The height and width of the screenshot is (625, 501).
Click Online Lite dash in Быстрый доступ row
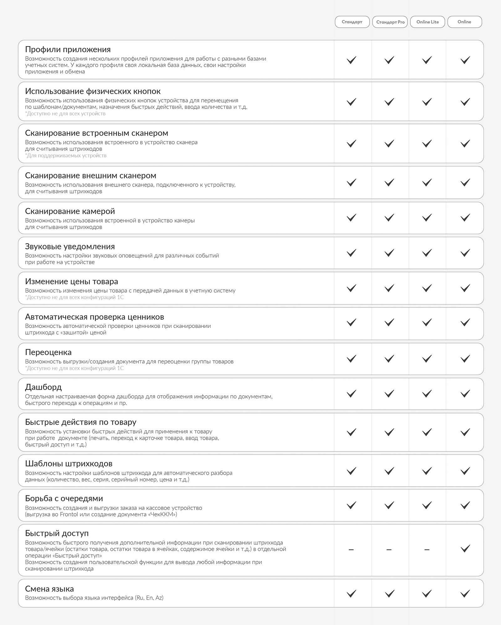click(427, 550)
